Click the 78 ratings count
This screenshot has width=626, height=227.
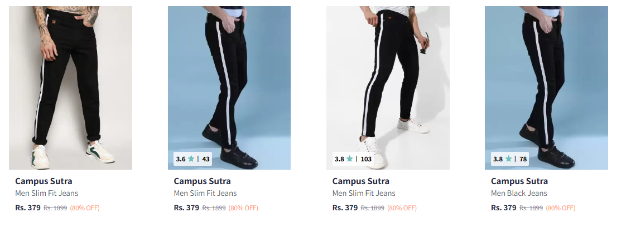523,159
